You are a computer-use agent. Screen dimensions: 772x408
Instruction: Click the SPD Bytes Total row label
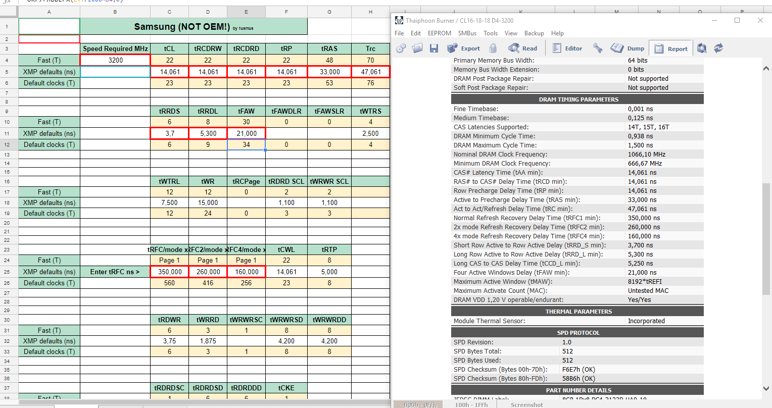point(477,351)
